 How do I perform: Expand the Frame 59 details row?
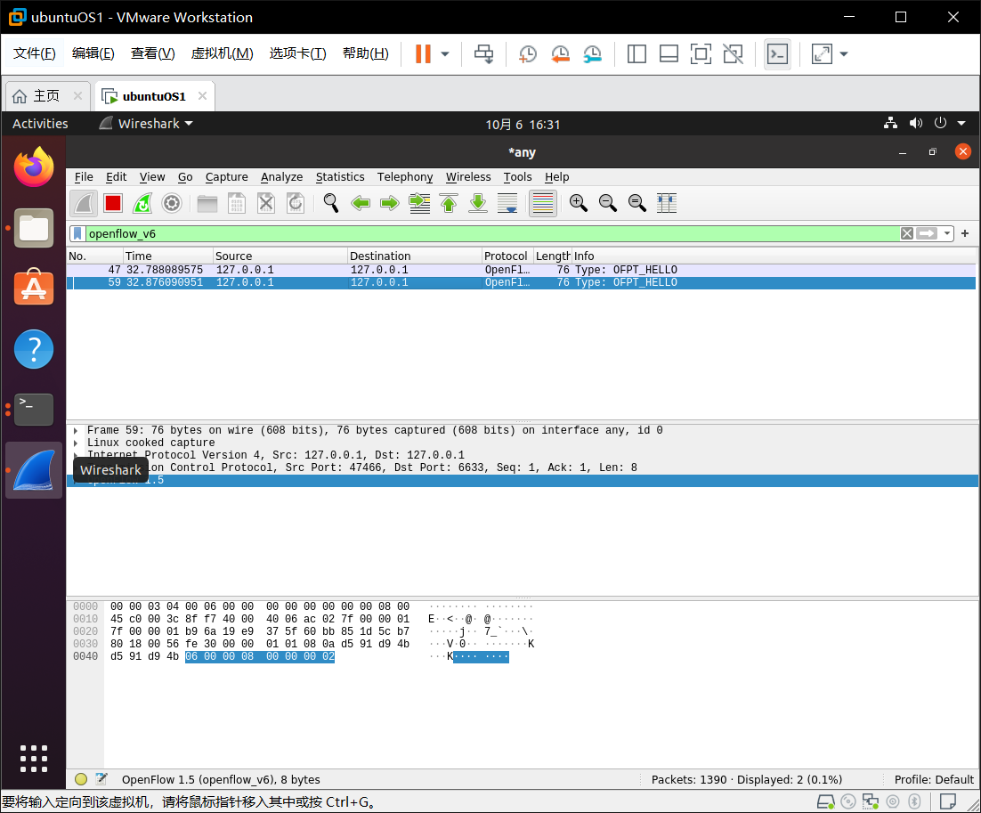(76, 431)
